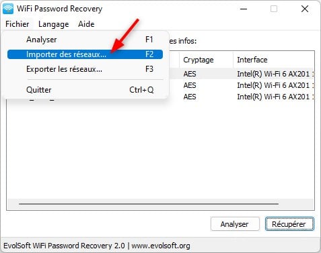Open the Fichier menu

(17, 24)
